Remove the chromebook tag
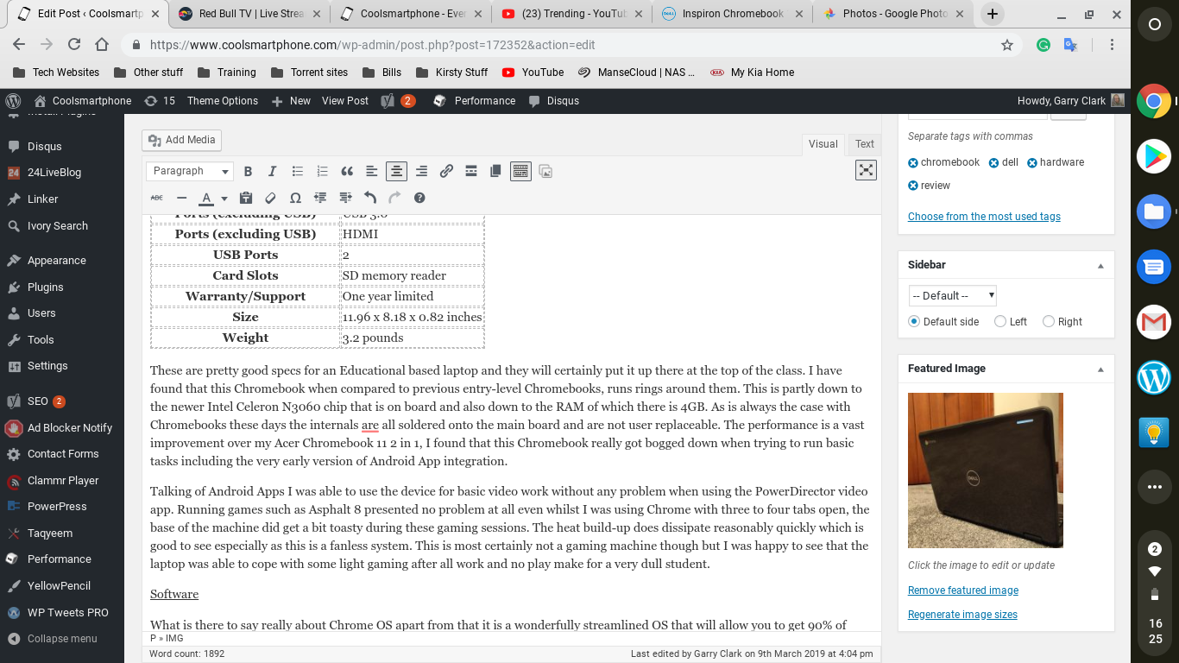Screen dimensions: 1179x663 click(x=913, y=162)
